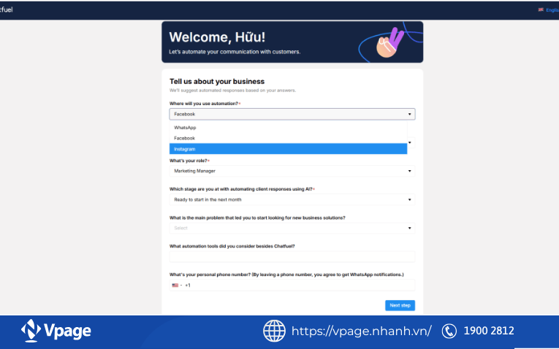Open the English language selector
The width and height of the screenshot is (559, 349).
(552, 10)
